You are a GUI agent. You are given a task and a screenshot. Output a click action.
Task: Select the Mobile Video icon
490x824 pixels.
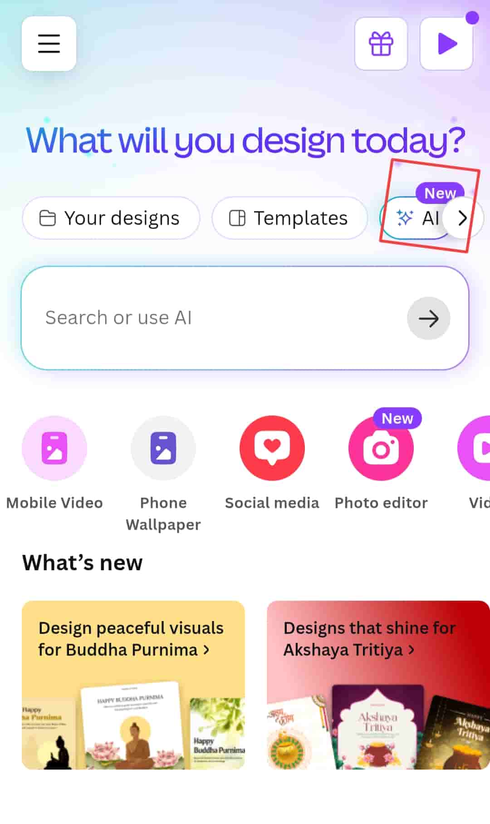[x=54, y=448]
